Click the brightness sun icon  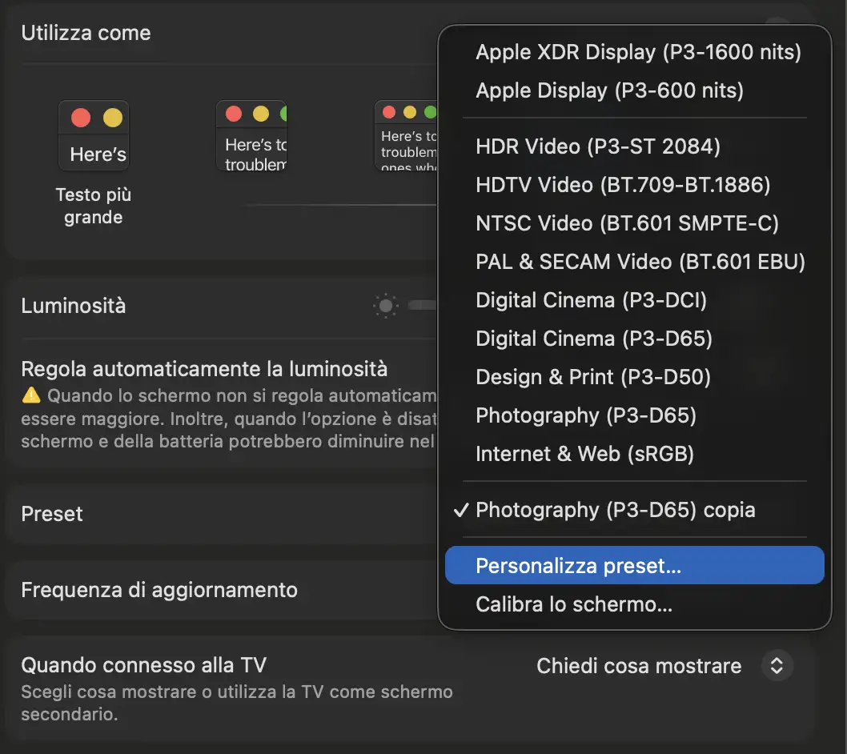(x=386, y=305)
